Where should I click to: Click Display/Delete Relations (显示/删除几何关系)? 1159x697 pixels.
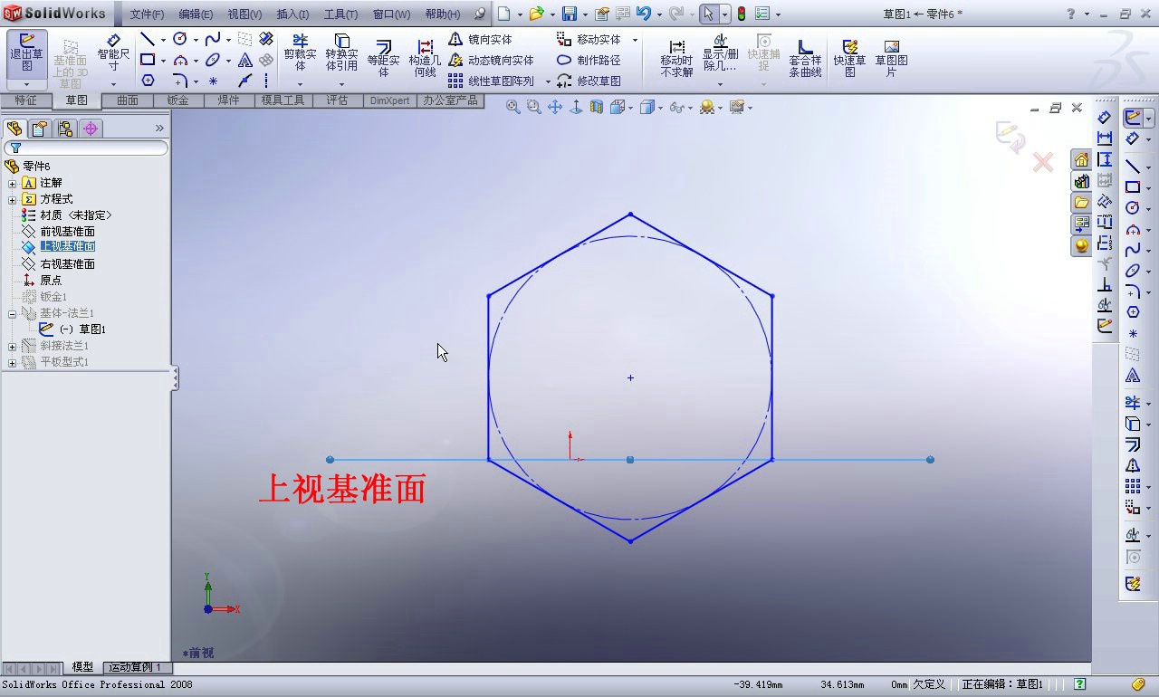click(x=720, y=54)
